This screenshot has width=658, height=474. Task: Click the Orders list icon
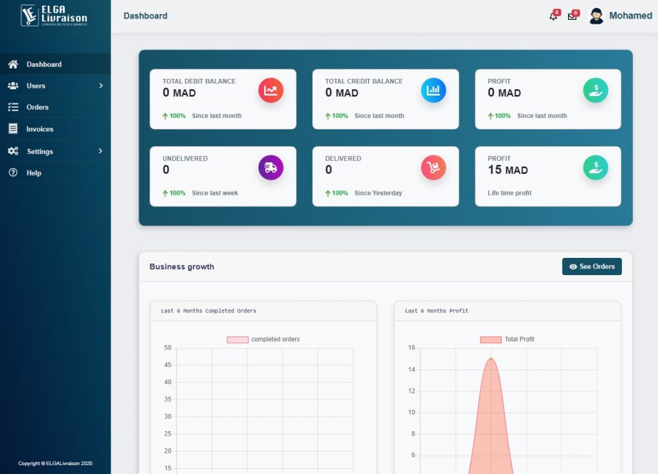(x=13, y=107)
